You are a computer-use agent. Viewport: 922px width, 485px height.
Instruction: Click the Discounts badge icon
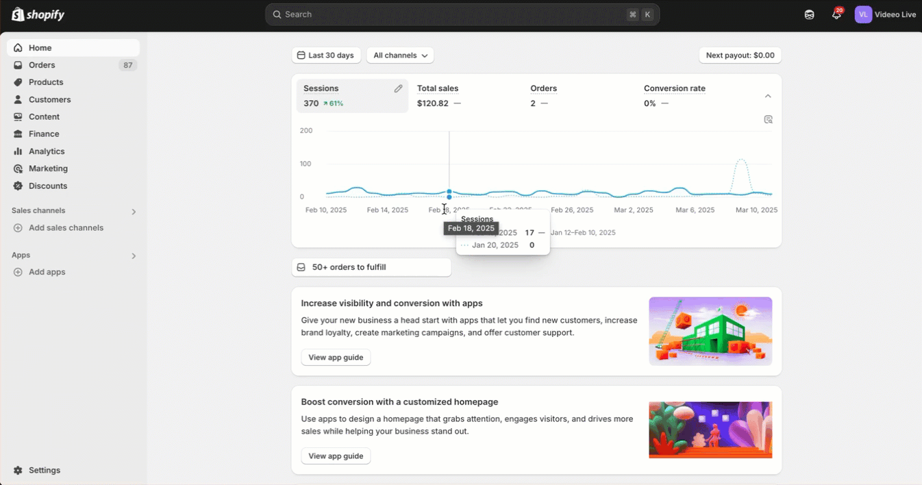18,186
